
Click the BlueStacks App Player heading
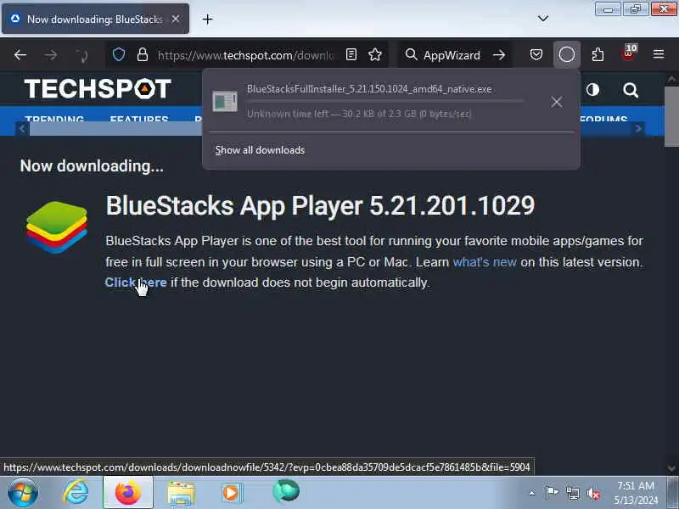pyautogui.click(x=321, y=205)
